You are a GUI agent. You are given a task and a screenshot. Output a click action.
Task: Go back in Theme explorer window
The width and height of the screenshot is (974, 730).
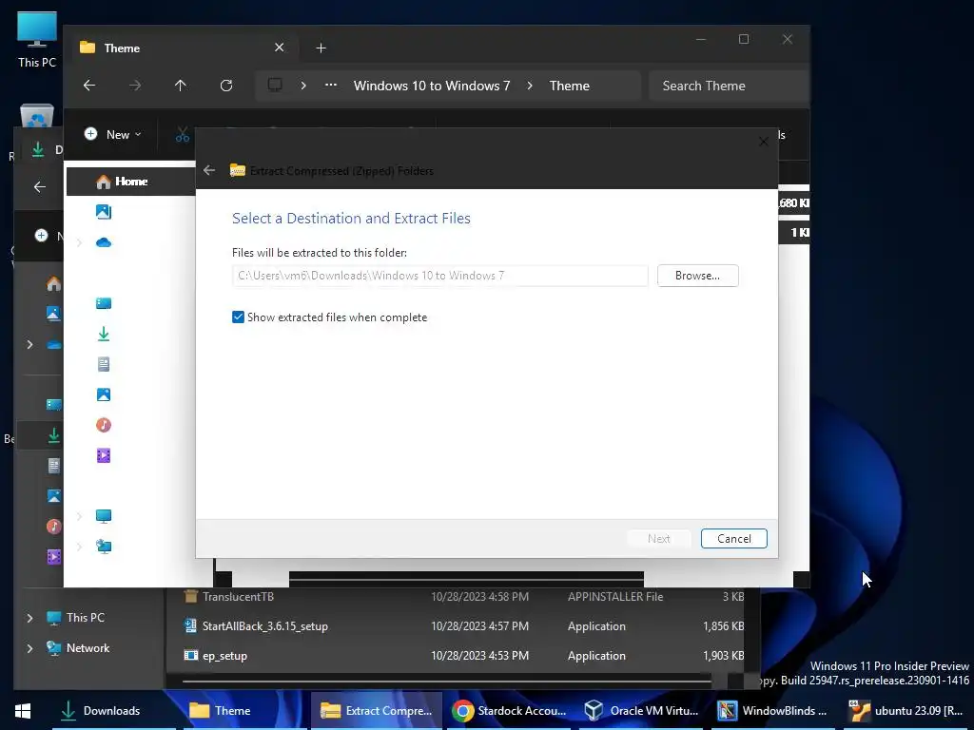89,86
